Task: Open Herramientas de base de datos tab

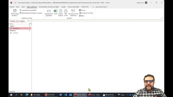Action: 49,7
